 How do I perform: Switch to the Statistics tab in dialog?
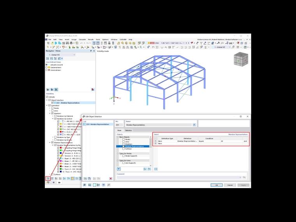[129, 130]
